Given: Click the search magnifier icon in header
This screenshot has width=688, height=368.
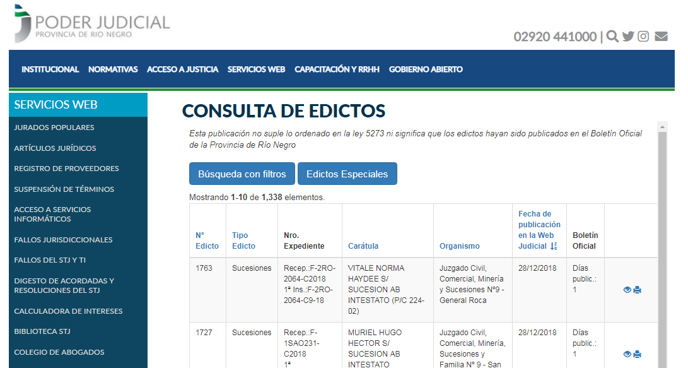Looking at the screenshot, I should pos(612,37).
